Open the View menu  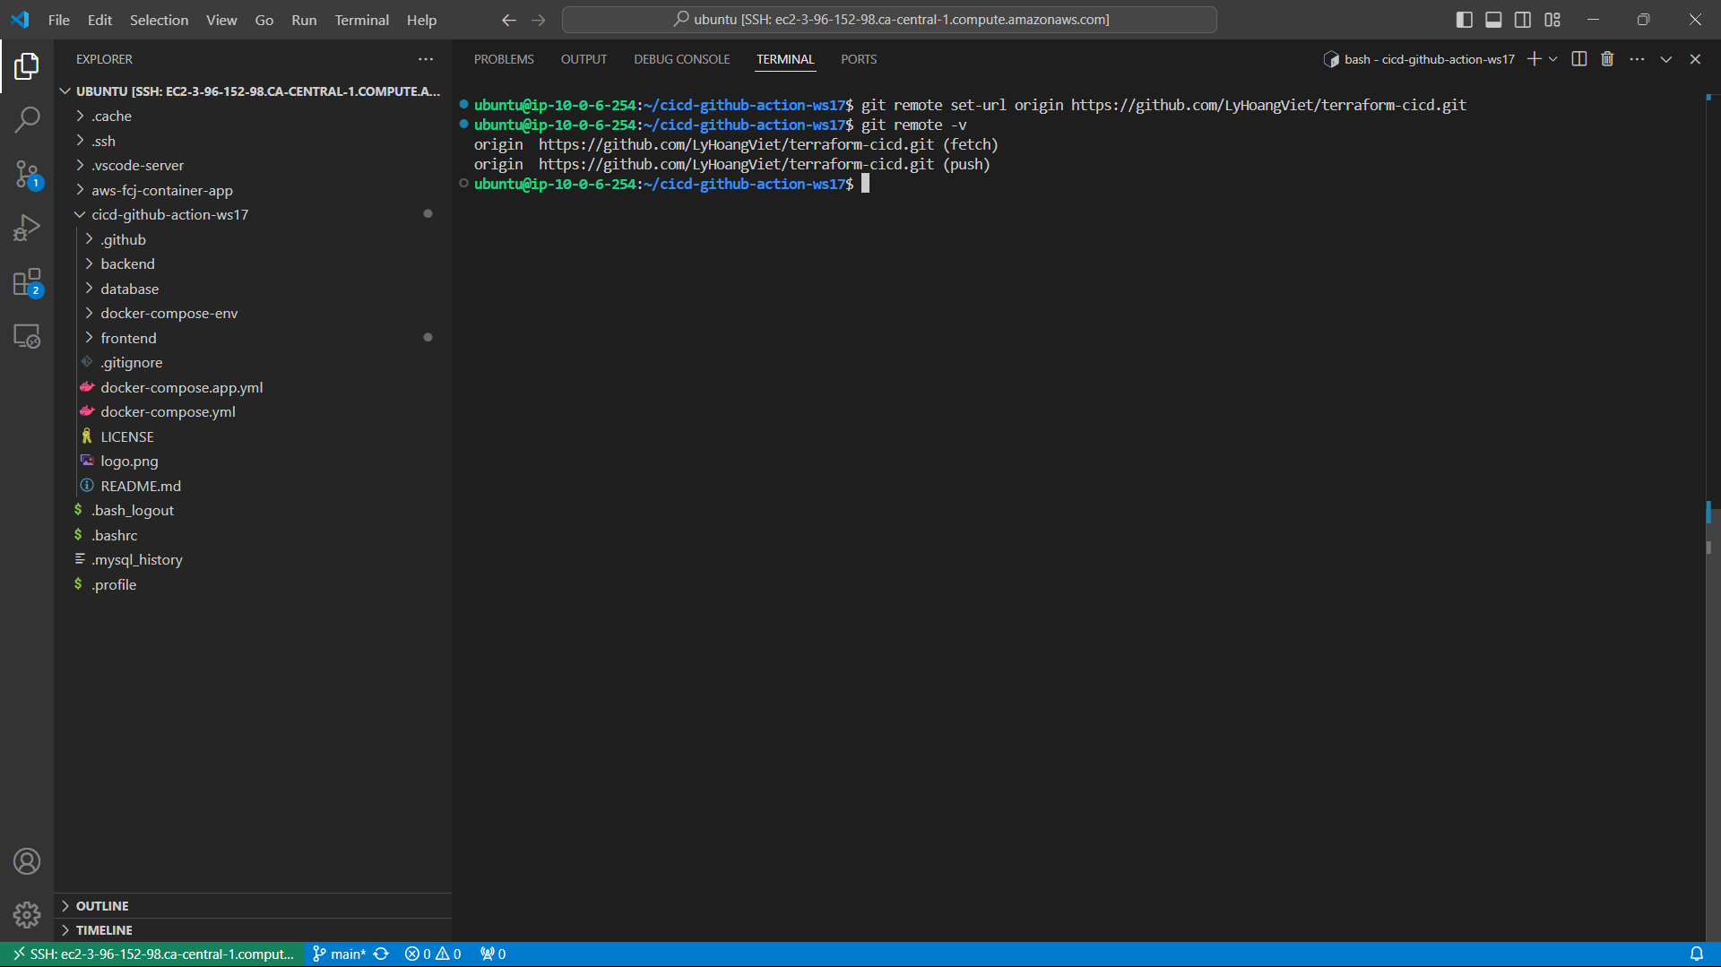[x=221, y=20]
